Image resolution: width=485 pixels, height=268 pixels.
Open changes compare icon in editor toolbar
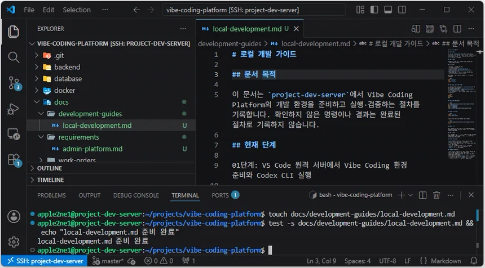(x=444, y=29)
